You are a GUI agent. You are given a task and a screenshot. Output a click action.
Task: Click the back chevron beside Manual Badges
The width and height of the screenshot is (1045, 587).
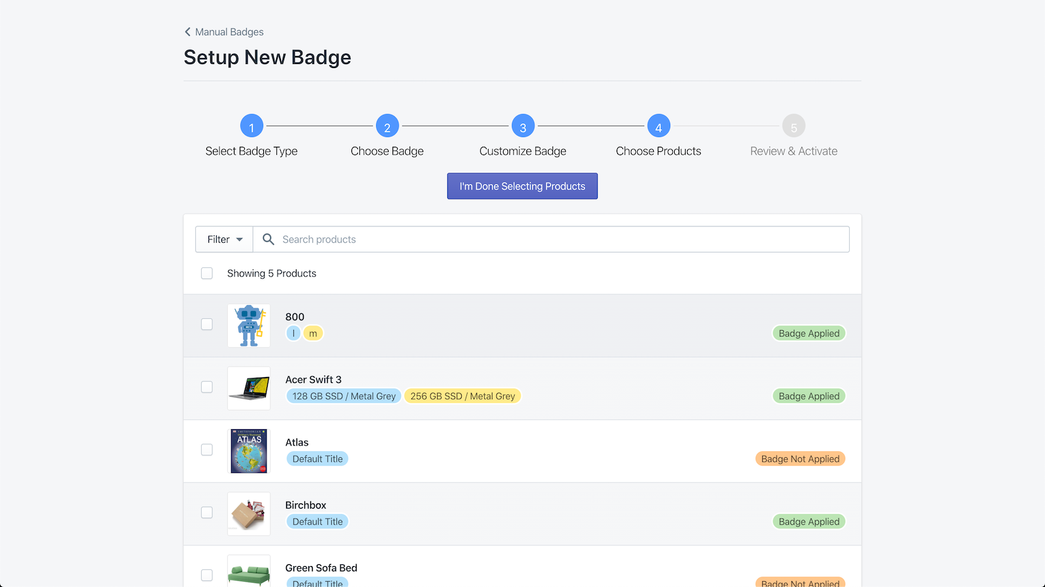(187, 31)
